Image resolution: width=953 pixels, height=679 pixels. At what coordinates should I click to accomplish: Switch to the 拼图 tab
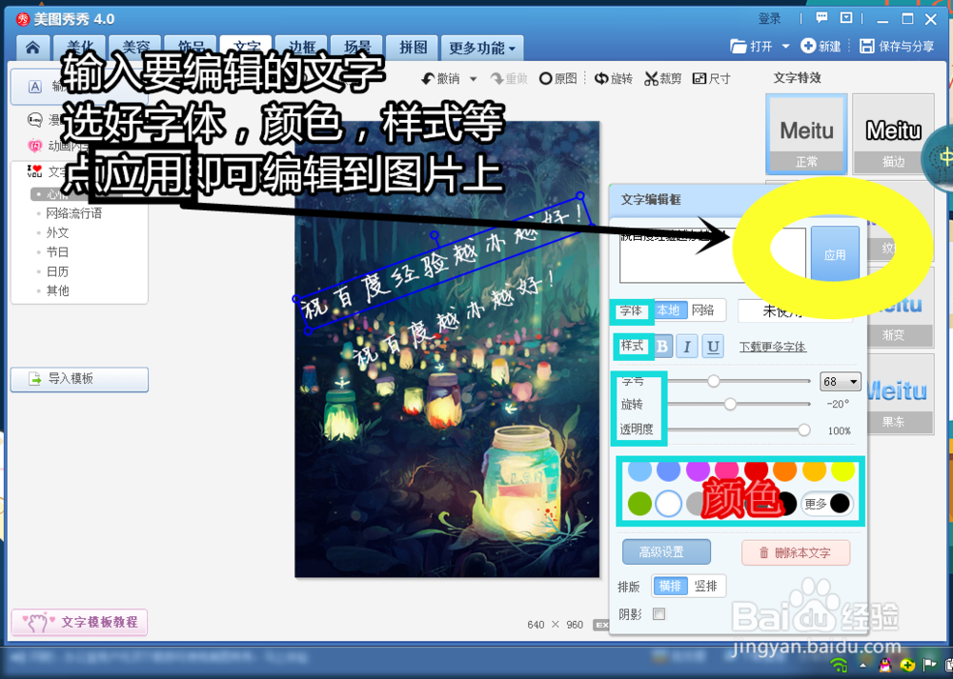point(414,48)
